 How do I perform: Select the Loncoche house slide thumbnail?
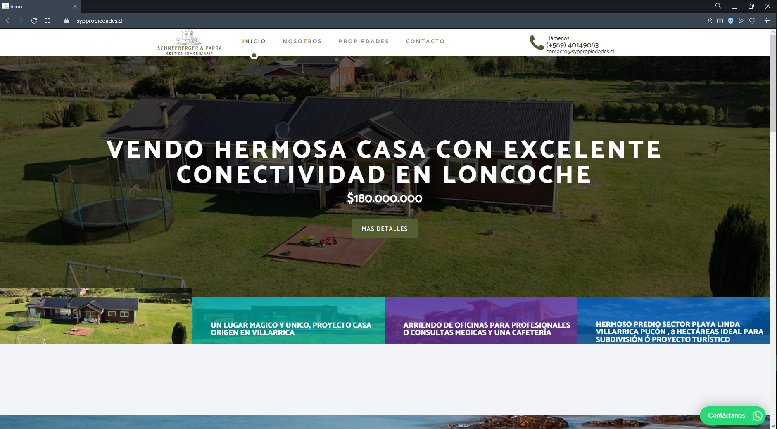(96, 316)
